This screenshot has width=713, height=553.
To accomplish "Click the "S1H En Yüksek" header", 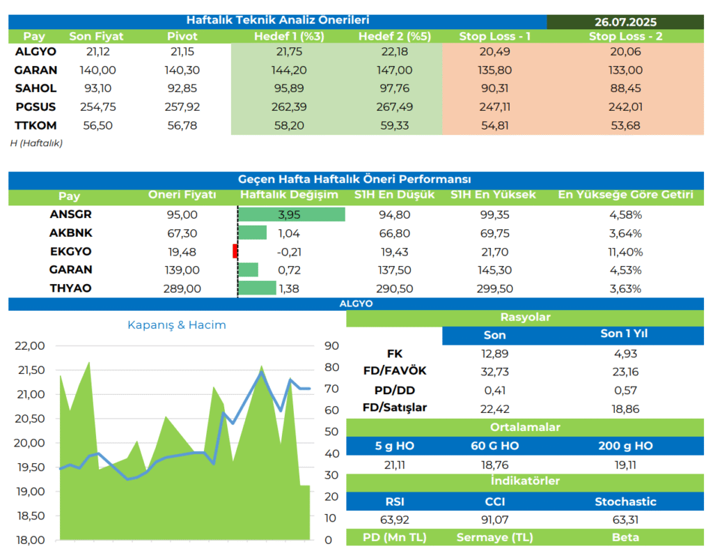I will point(493,195).
